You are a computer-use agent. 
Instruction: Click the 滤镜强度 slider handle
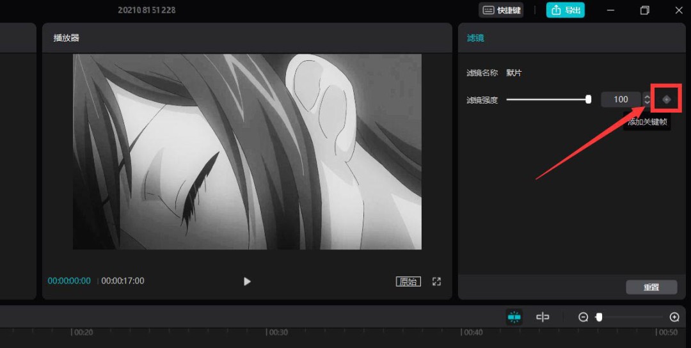point(589,100)
